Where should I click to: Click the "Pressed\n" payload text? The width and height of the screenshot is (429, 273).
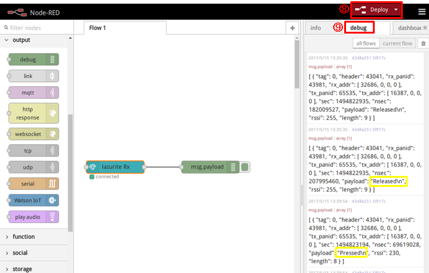[x=352, y=253]
